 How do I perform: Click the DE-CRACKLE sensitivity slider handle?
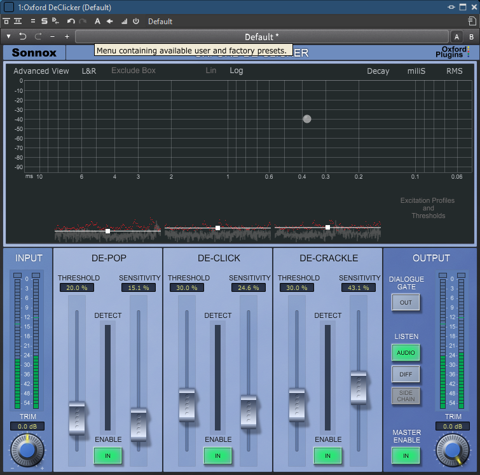click(359, 387)
